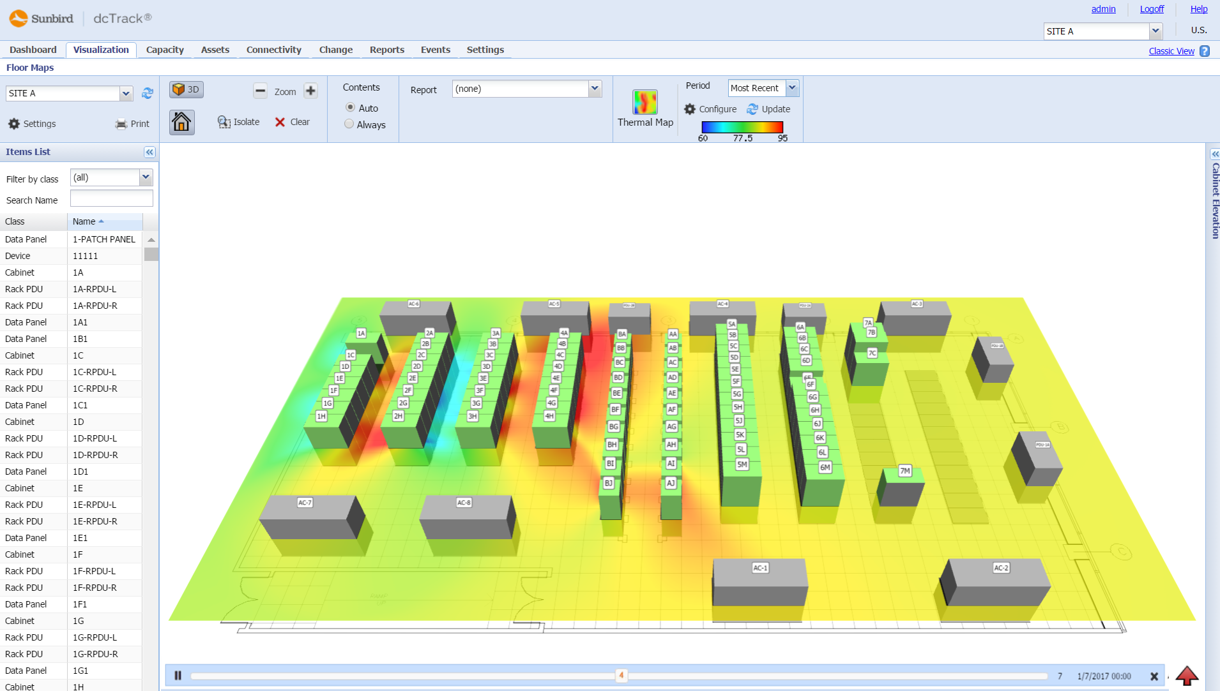Viewport: 1220px width, 691px height.
Task: Click the Classic View link
Action: tap(1171, 51)
